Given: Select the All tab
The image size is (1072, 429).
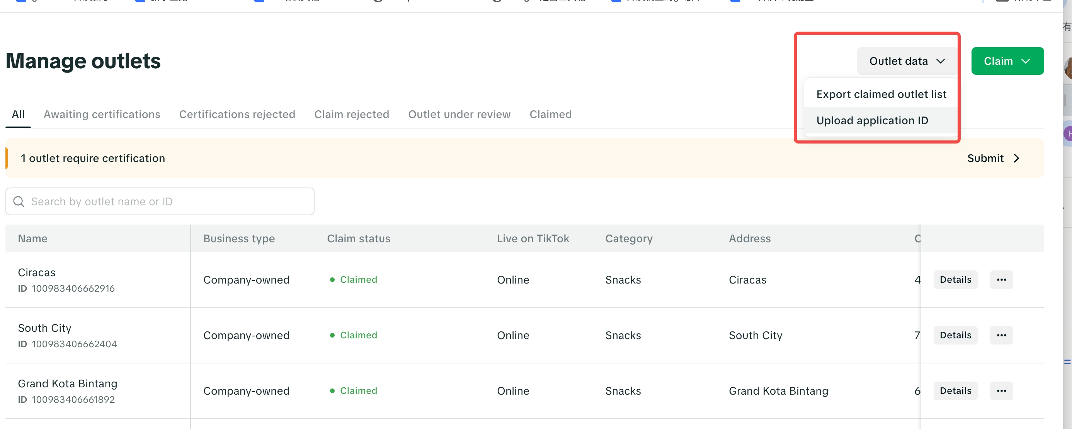Looking at the screenshot, I should (x=18, y=114).
